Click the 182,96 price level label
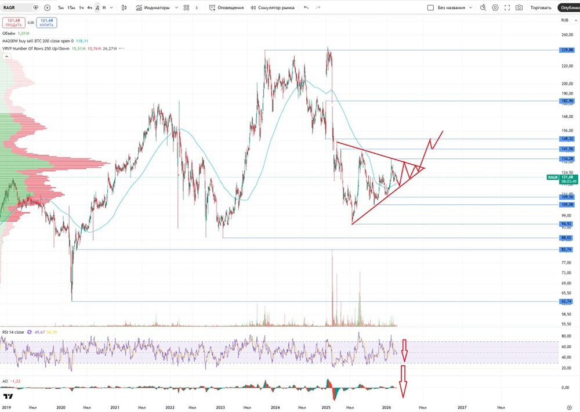580x412 pixels. [x=567, y=101]
